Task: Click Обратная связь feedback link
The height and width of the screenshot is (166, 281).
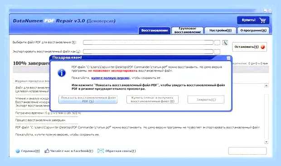Action: pyautogui.click(x=121, y=151)
